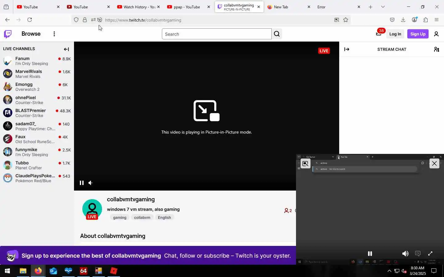Close the collabvmtvgaming tab

tap(259, 7)
